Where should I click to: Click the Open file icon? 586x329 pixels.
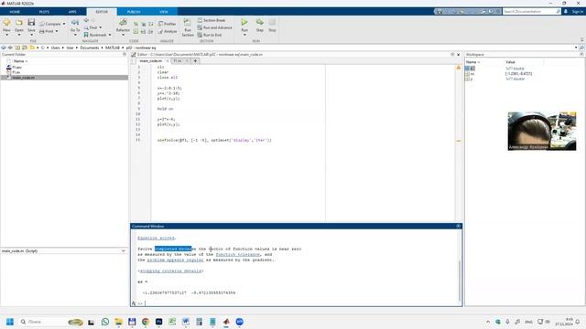pyautogui.click(x=19, y=23)
